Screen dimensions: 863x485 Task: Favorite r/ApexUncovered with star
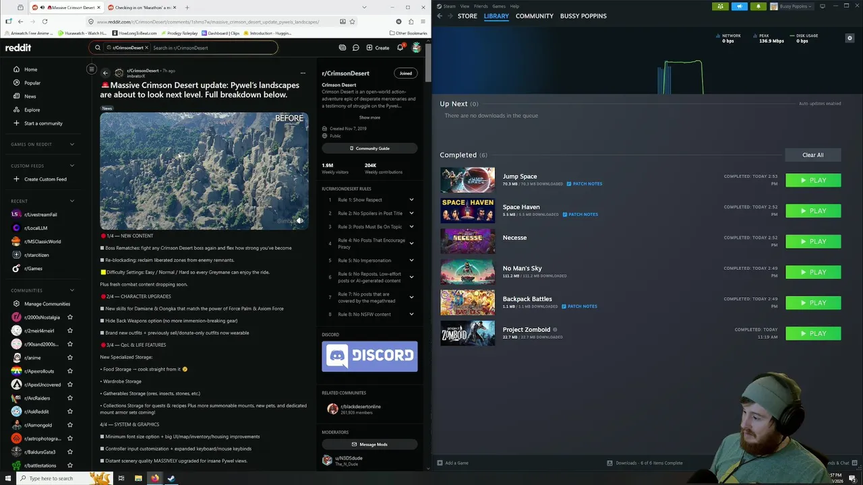coord(70,385)
